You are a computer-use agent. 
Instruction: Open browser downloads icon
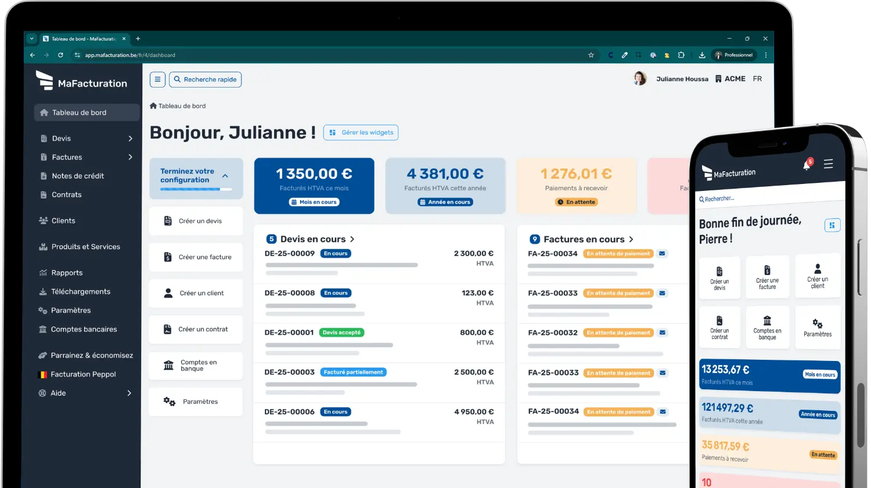click(702, 55)
